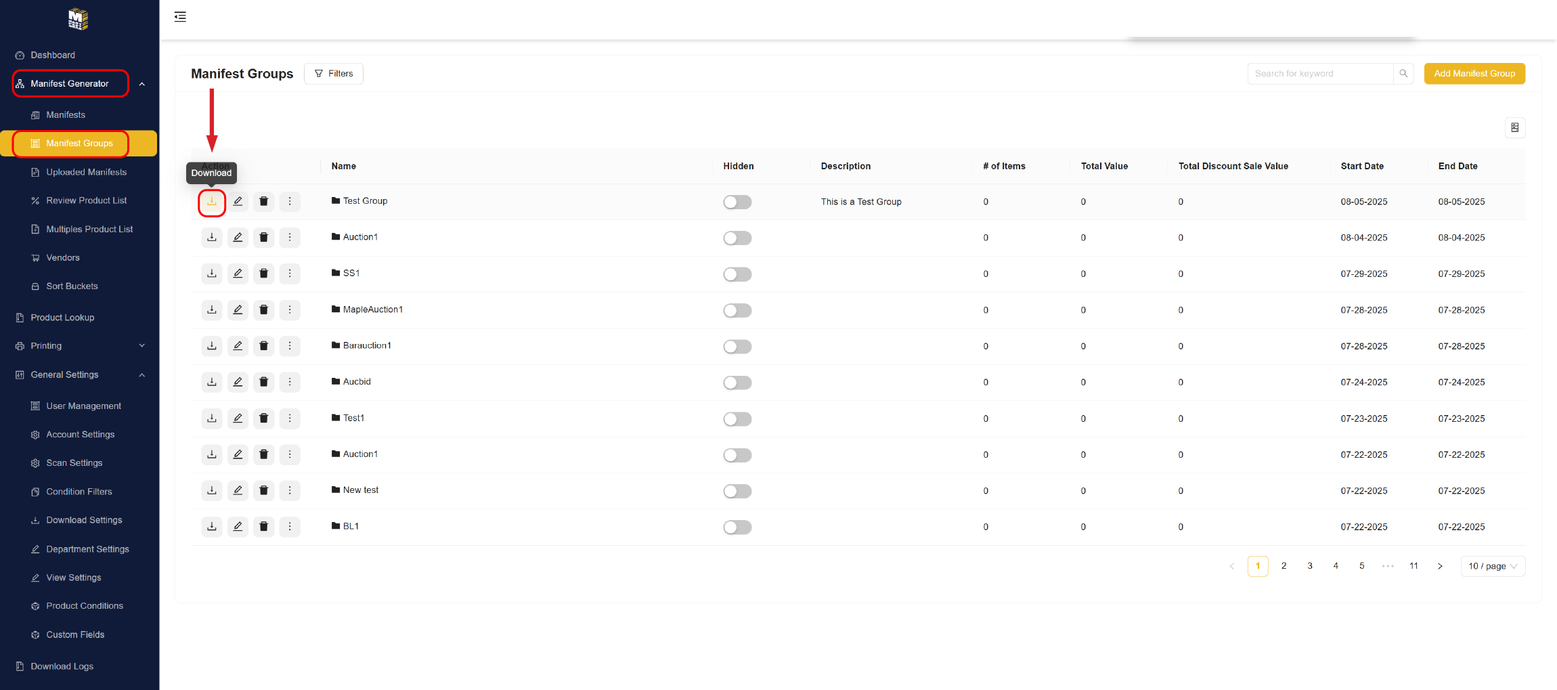Click the search magnifier icon
The width and height of the screenshot is (1557, 690).
pos(1403,74)
